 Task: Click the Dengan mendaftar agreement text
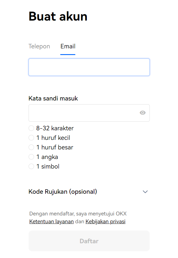pos(78,214)
